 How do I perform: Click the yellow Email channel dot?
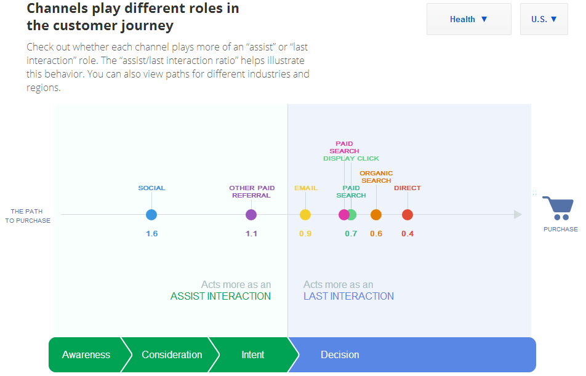[305, 215]
